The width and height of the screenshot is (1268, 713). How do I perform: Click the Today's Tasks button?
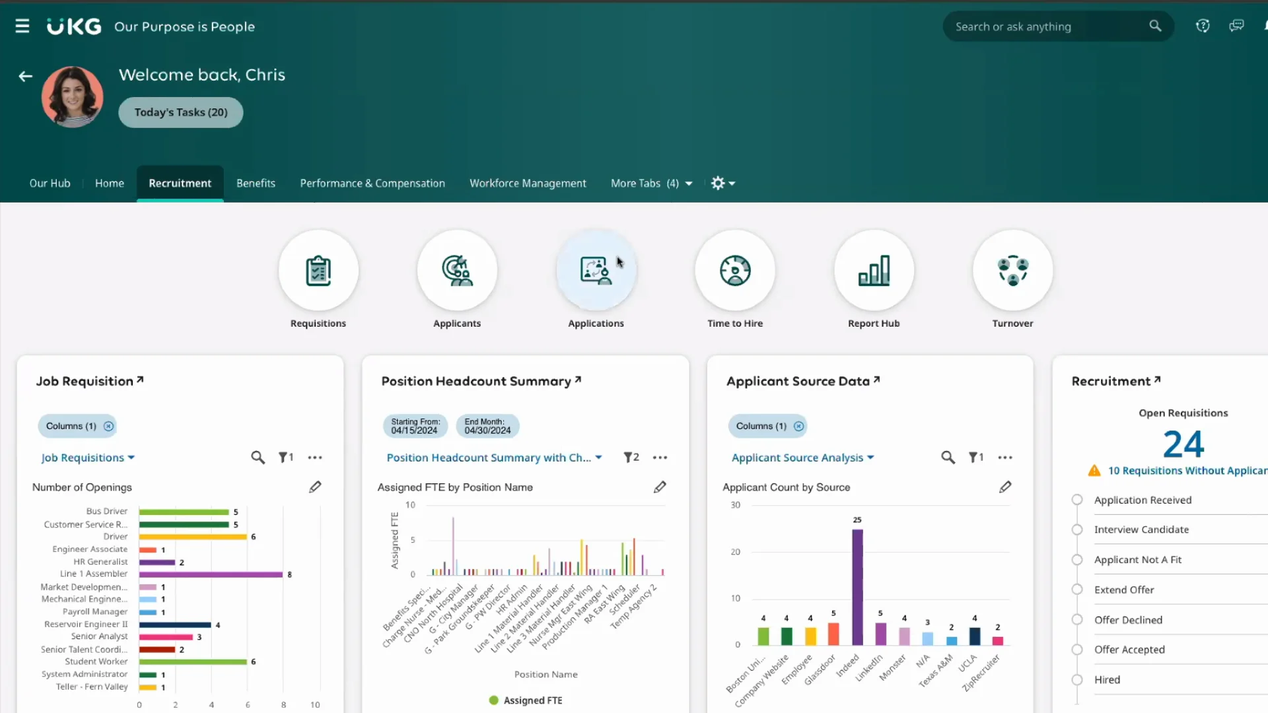pyautogui.click(x=180, y=112)
